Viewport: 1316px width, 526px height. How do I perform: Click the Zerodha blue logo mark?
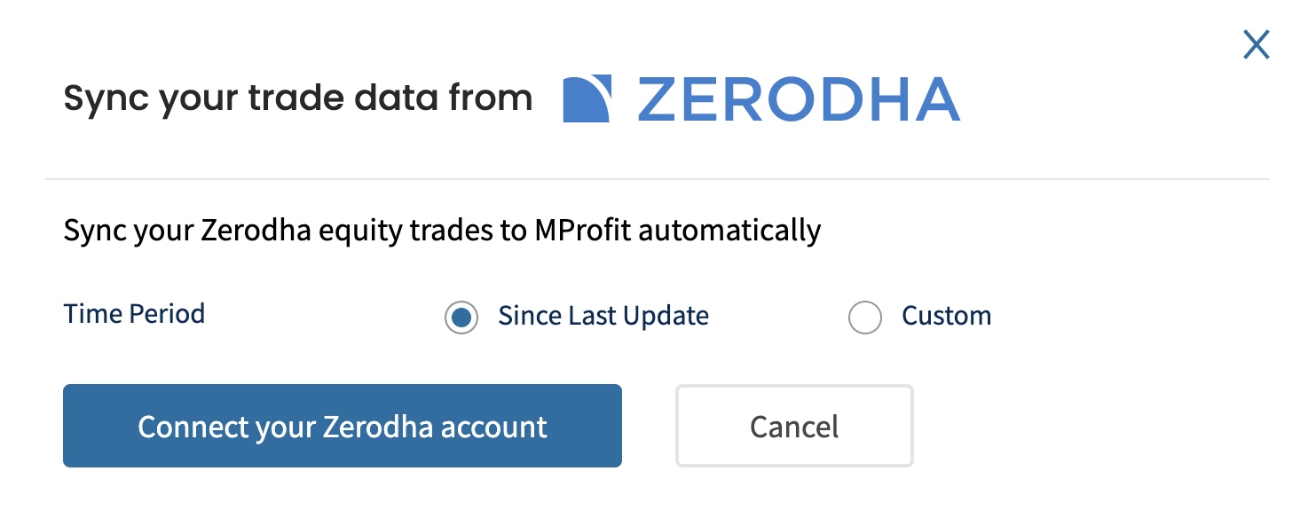pyautogui.click(x=587, y=98)
